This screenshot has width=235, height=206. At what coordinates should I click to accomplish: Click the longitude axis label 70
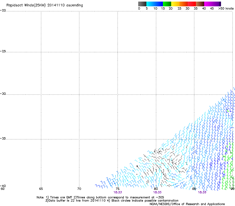point(79,189)
